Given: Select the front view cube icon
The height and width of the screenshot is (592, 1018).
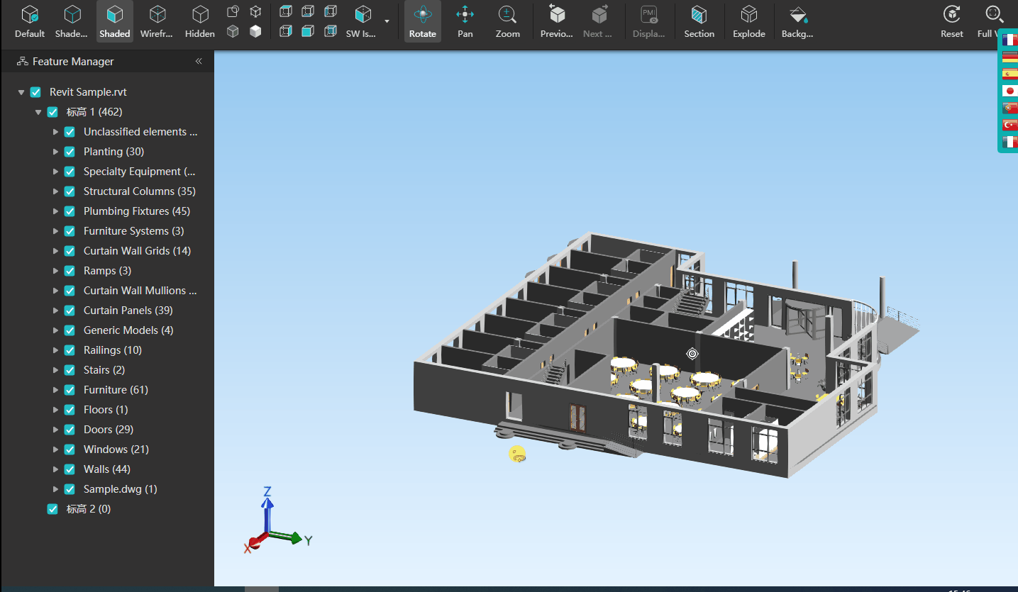Looking at the screenshot, I should 308,31.
